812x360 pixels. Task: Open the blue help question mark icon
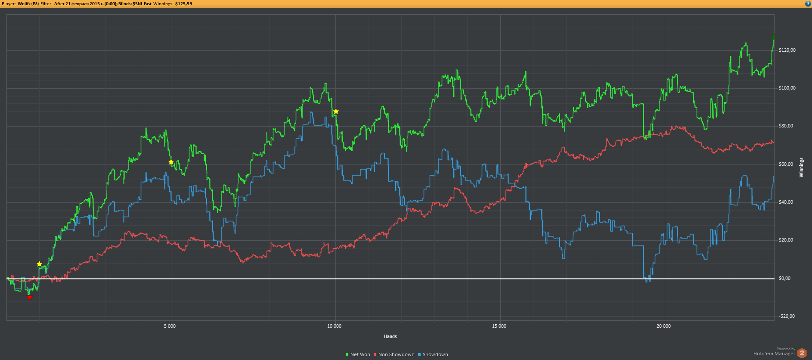[808, 3]
